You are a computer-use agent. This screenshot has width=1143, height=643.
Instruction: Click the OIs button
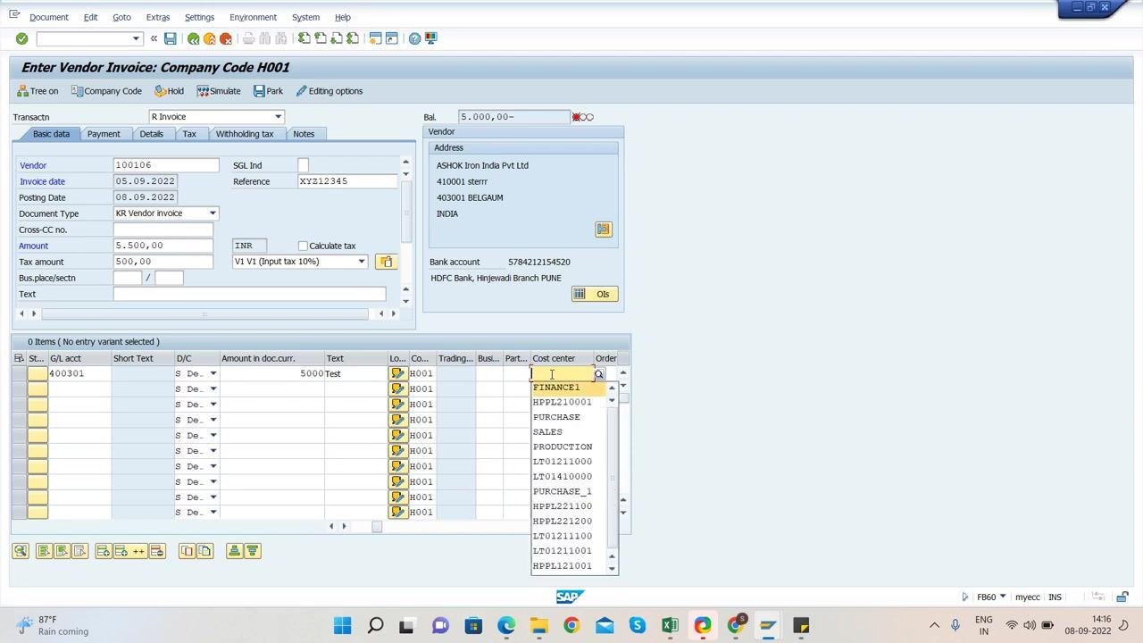point(595,294)
